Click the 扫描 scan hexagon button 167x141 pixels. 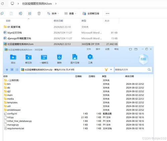coord(143,59)
